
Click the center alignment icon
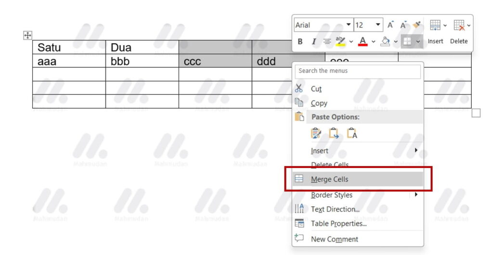tap(327, 42)
